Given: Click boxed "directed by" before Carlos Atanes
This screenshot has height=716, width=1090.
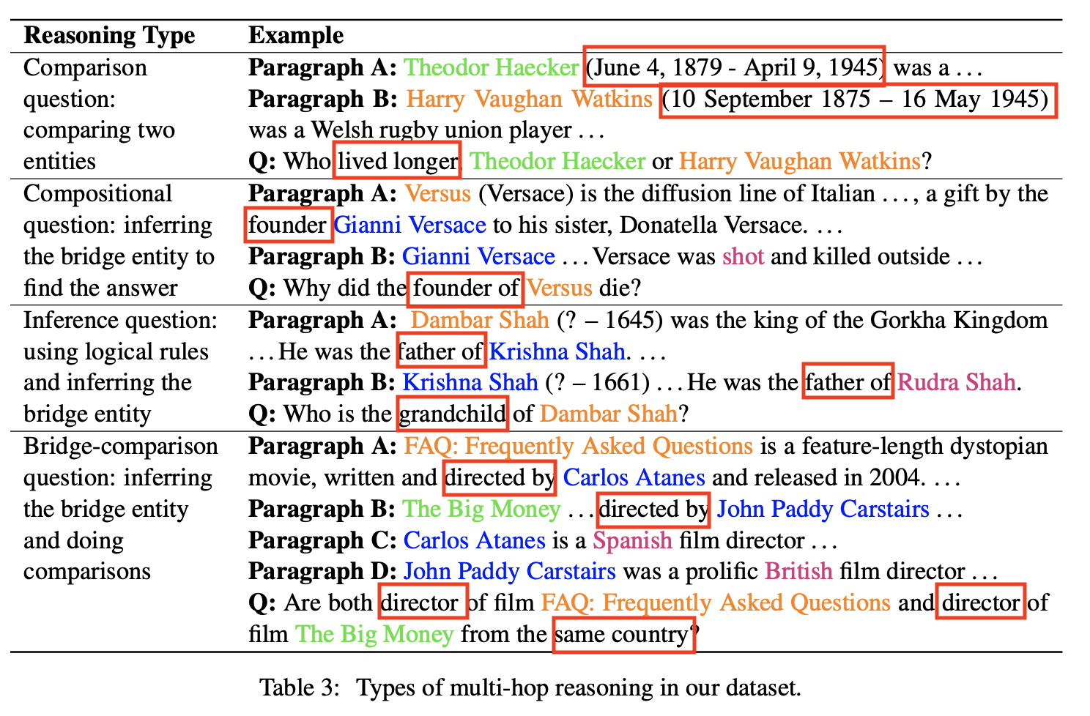Looking at the screenshot, I should pyautogui.click(x=500, y=477).
